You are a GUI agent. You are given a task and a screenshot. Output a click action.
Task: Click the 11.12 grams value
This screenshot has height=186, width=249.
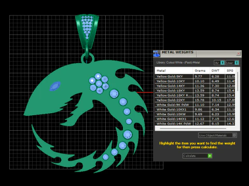[x=199, y=119]
